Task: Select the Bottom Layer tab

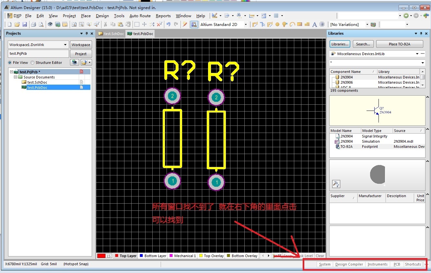Action: click(153, 256)
